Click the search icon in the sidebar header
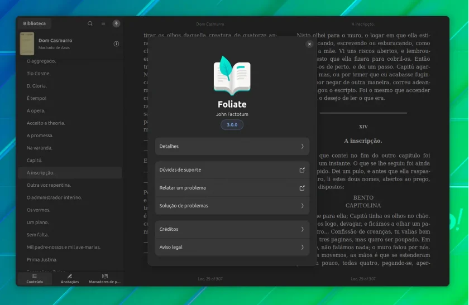 90,23
